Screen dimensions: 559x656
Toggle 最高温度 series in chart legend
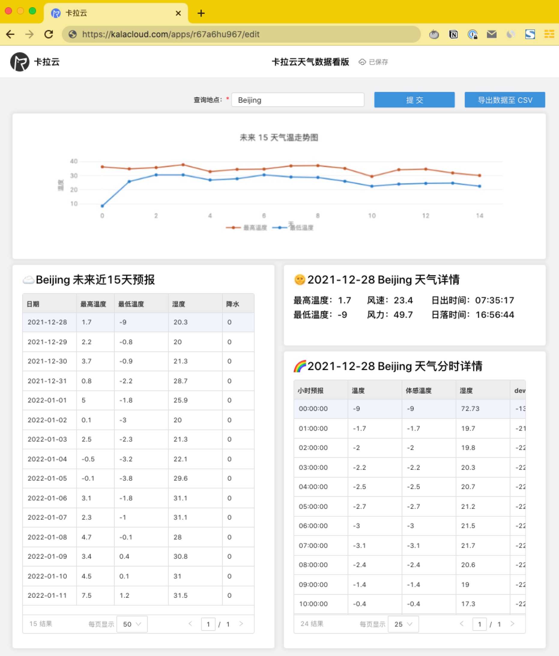tap(246, 228)
